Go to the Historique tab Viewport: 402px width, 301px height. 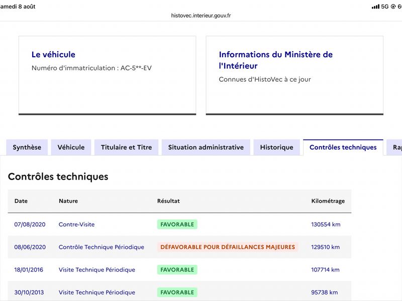[277, 147]
